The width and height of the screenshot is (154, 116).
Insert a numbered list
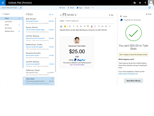[99, 26]
